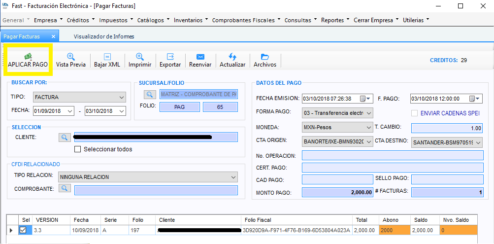Click the Folio Fiscal cell 3D920D9A

(296, 231)
